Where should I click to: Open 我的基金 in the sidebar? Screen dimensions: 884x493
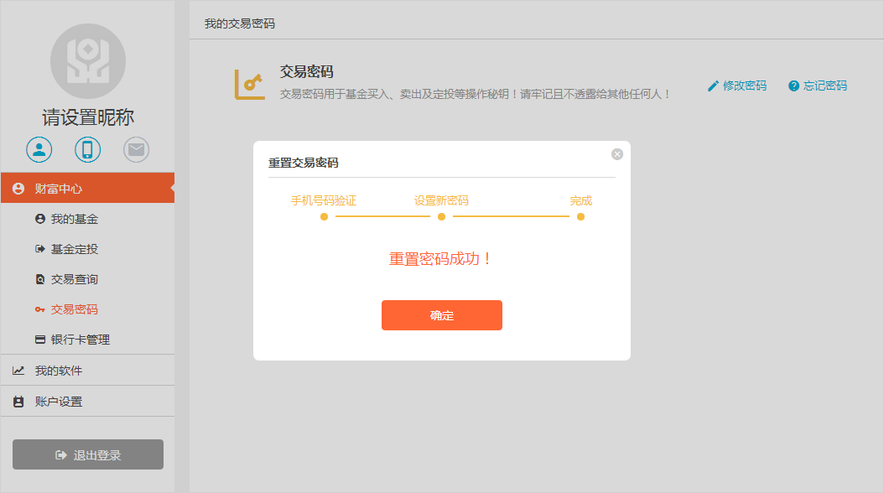pyautogui.click(x=74, y=219)
